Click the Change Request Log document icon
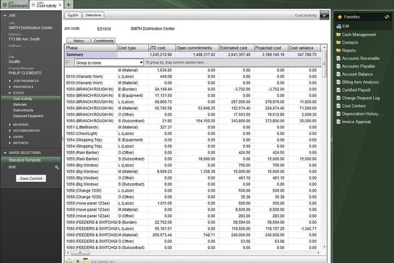Viewport: 394px width, 263px height. [x=339, y=98]
